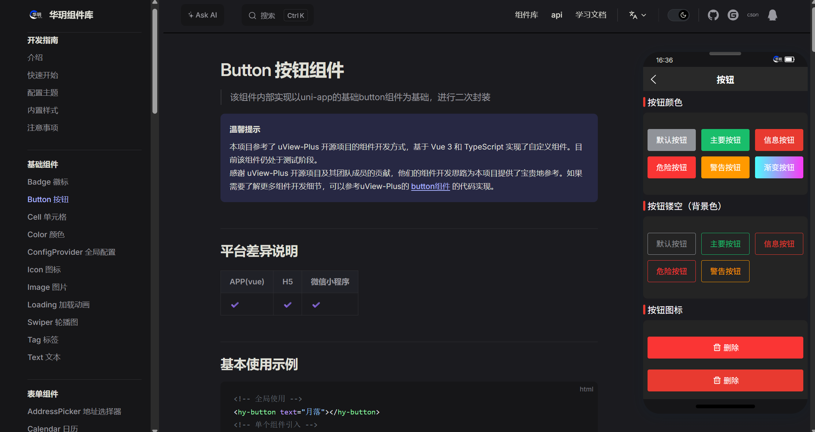Open the 学习文档 nav item
This screenshot has height=432, width=815.
tap(591, 15)
